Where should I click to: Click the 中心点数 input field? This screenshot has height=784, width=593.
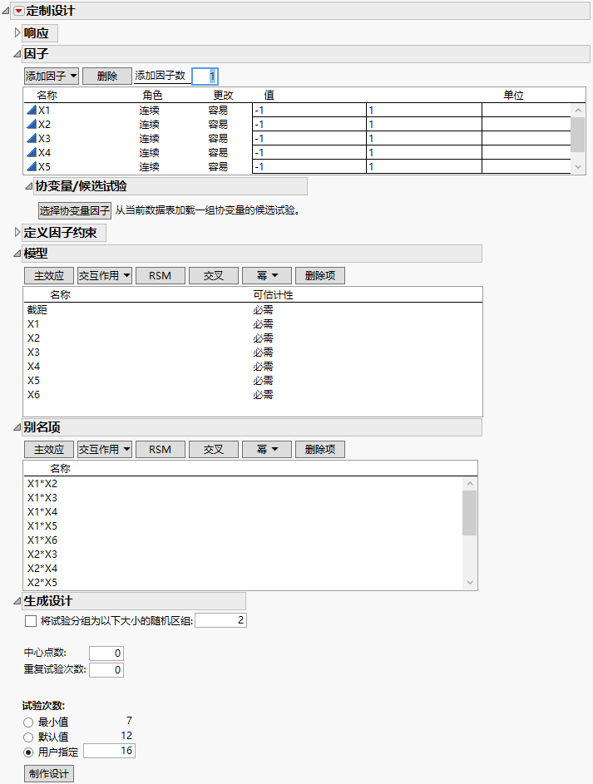106,653
